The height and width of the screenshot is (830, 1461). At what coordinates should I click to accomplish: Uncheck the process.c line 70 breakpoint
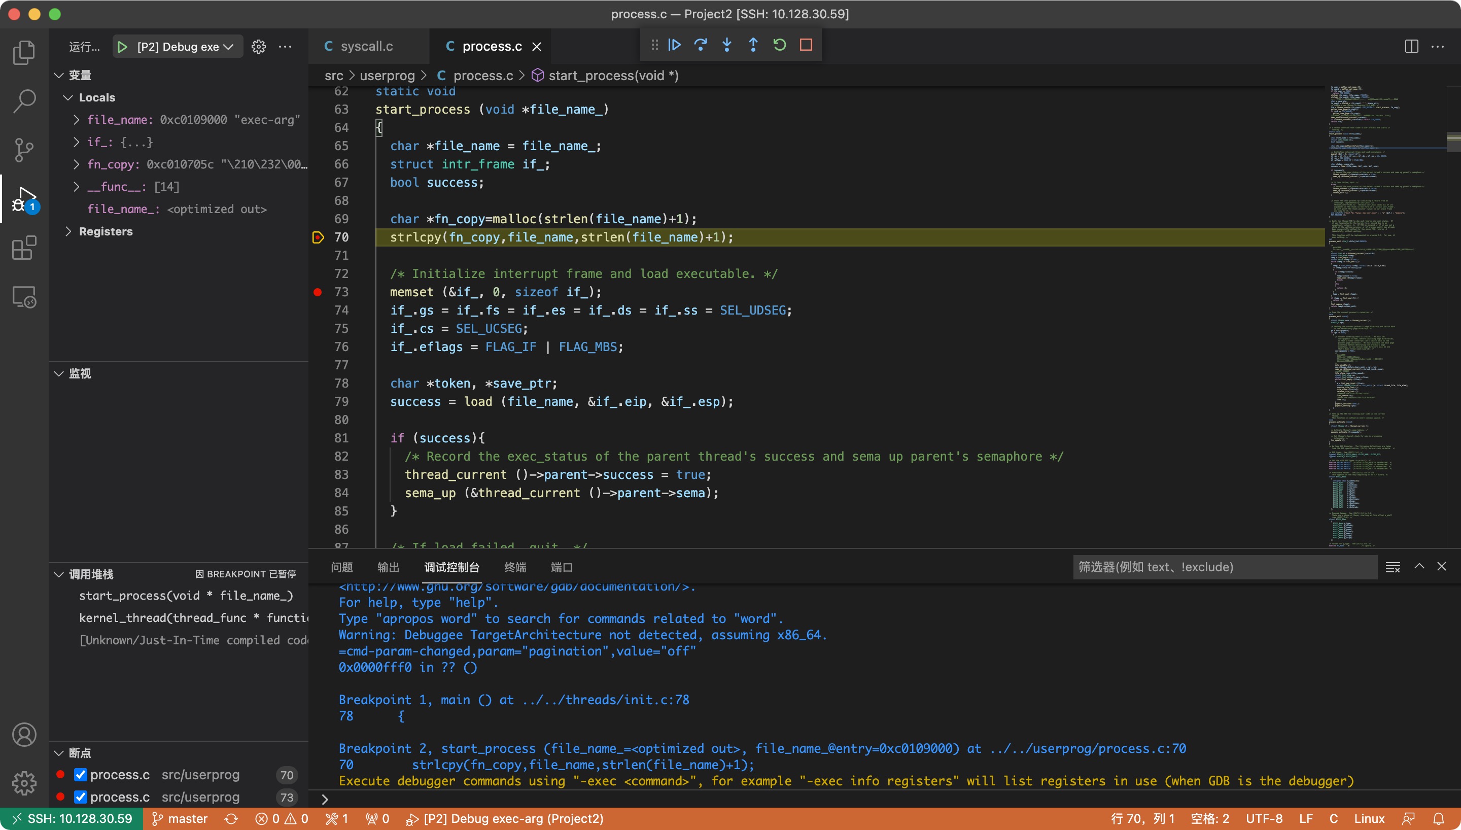tap(81, 775)
